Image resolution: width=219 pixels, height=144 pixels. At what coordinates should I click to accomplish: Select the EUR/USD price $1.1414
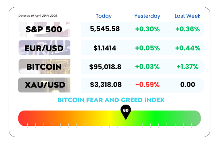[x=105, y=48]
